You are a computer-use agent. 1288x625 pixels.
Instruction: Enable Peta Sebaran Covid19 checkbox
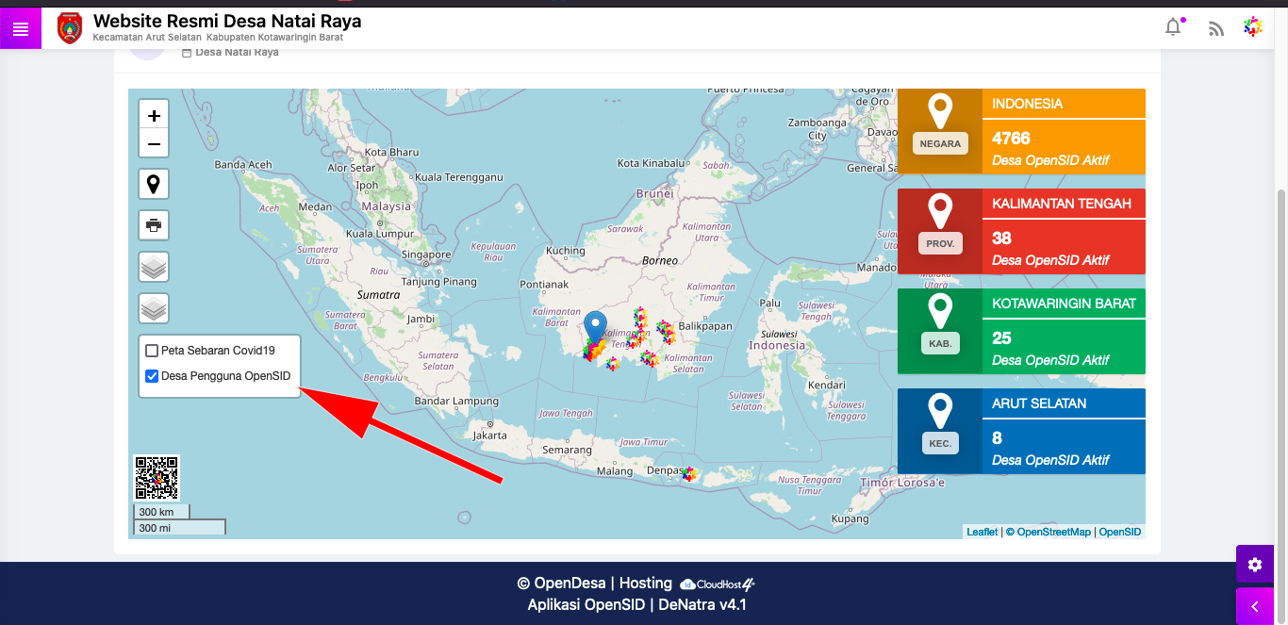[x=152, y=351]
